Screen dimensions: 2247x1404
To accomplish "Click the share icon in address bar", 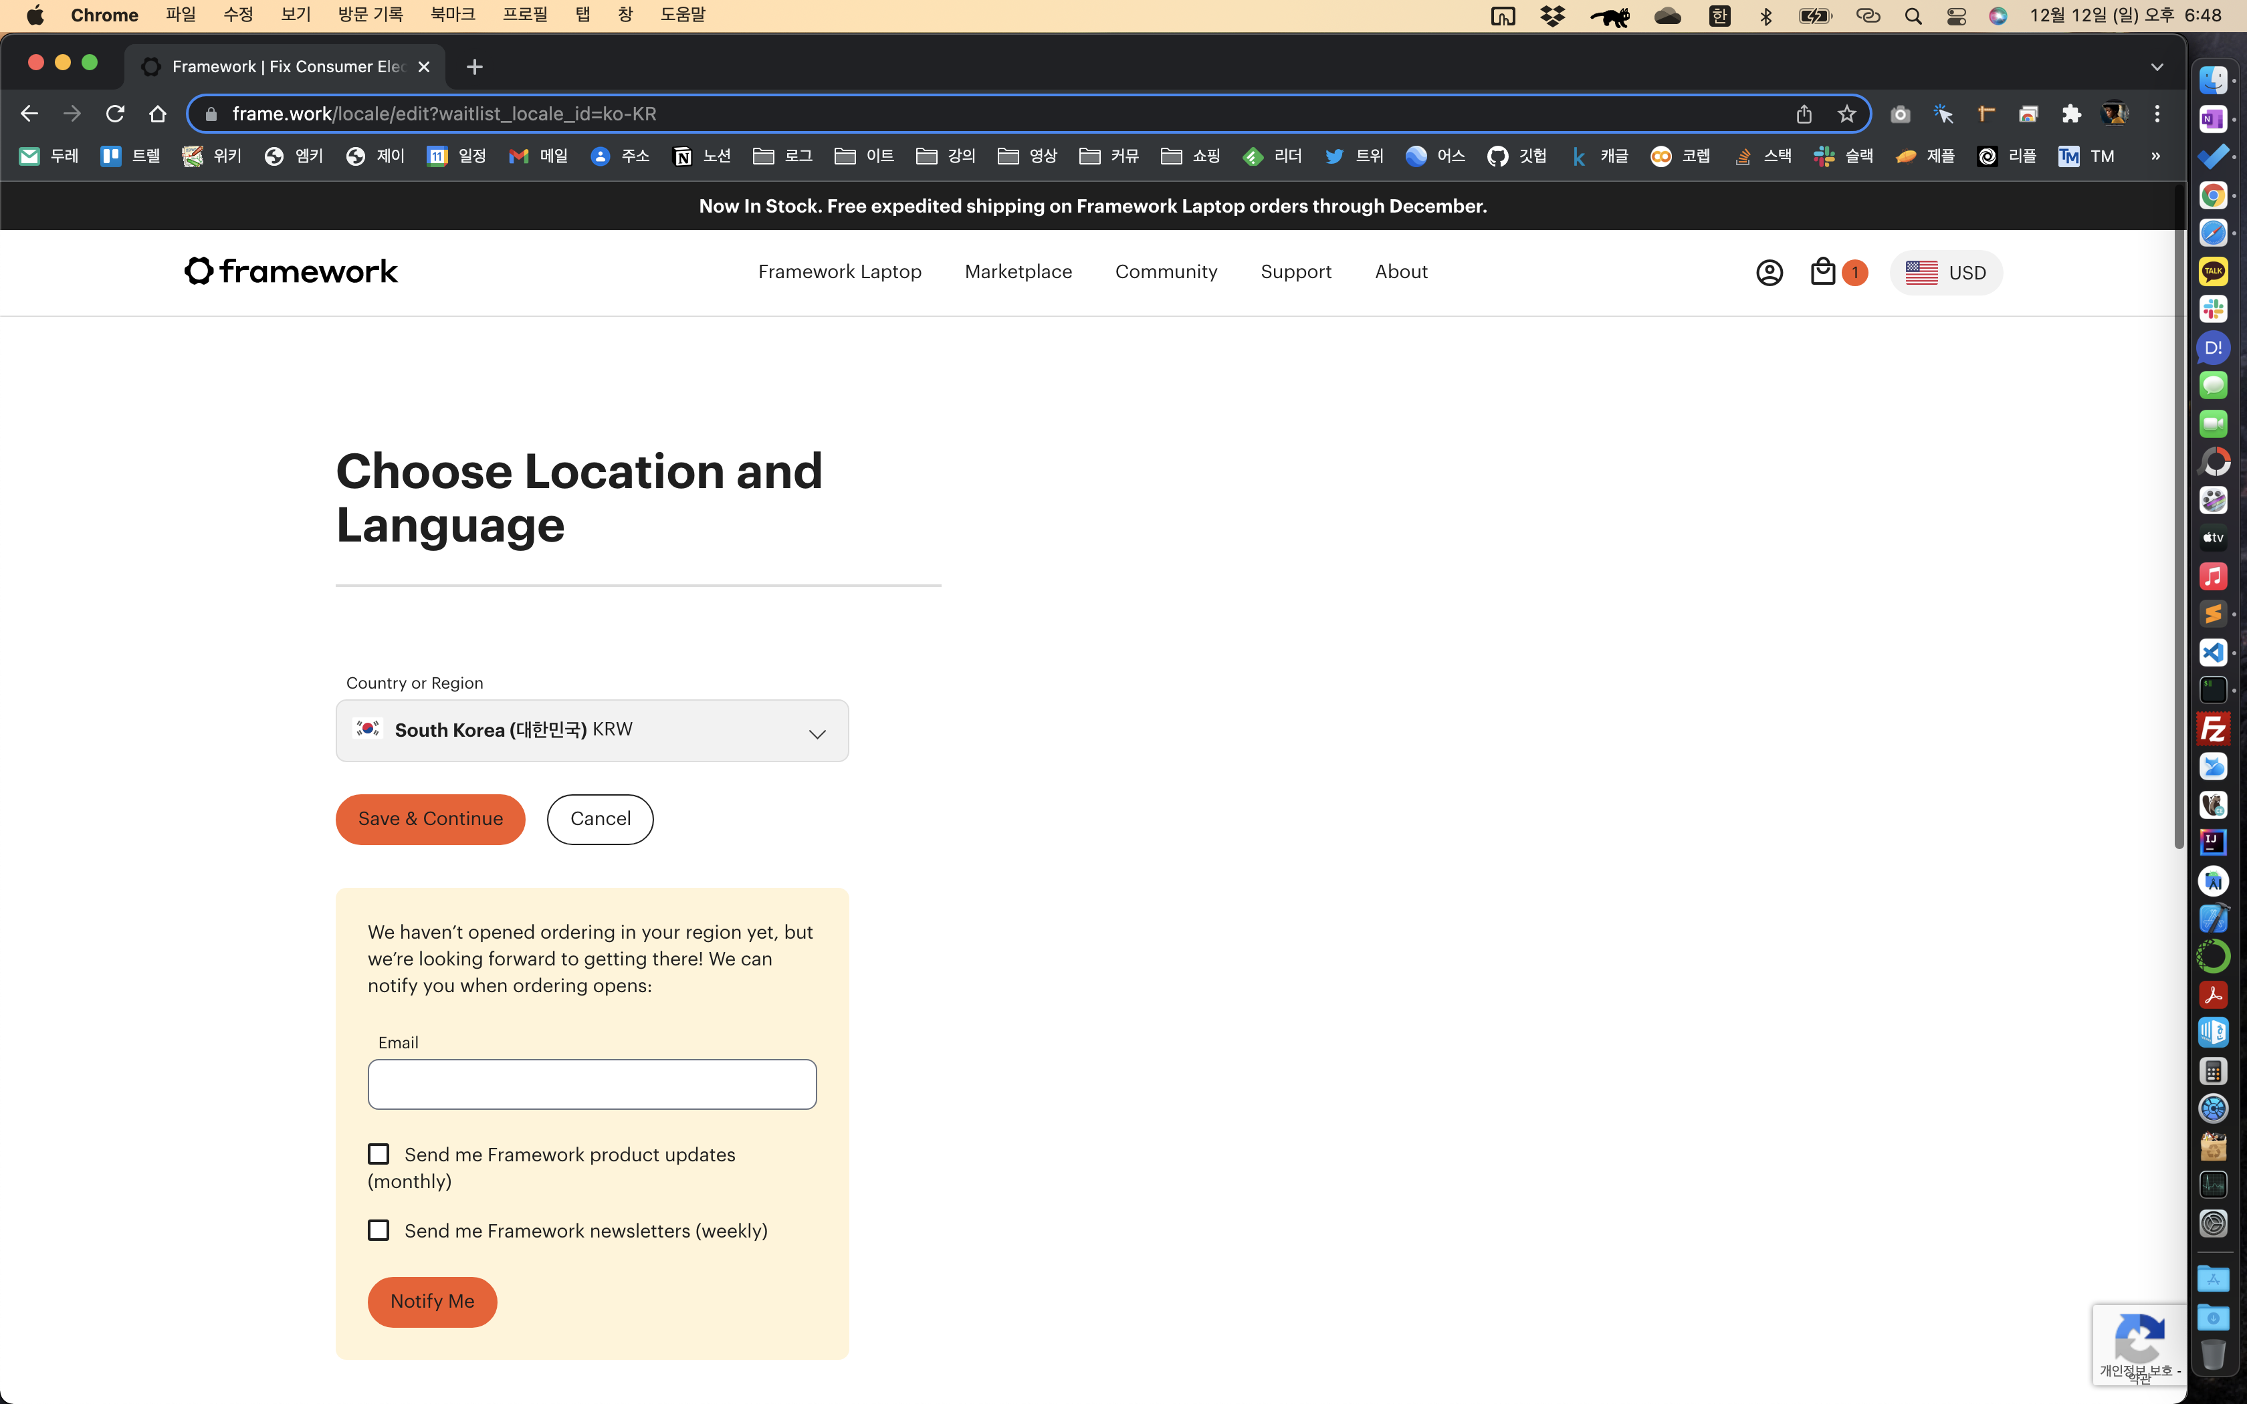I will click(x=1803, y=113).
